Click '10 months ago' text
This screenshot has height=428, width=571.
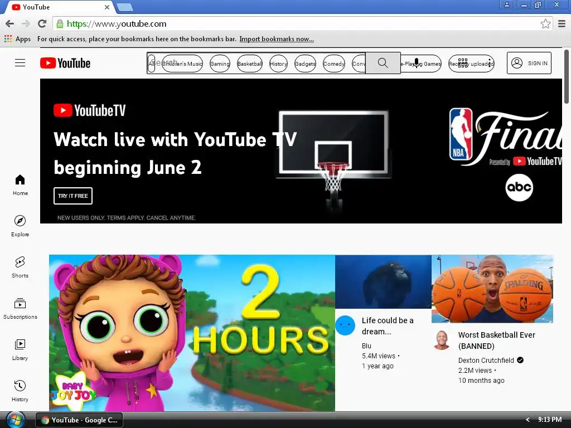click(481, 380)
